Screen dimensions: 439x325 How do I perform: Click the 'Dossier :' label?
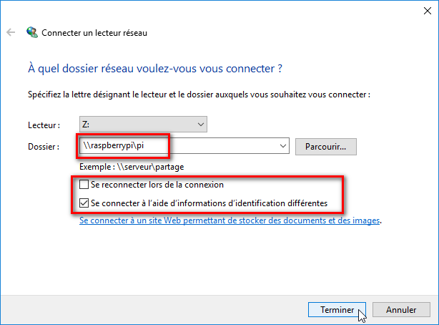click(44, 146)
